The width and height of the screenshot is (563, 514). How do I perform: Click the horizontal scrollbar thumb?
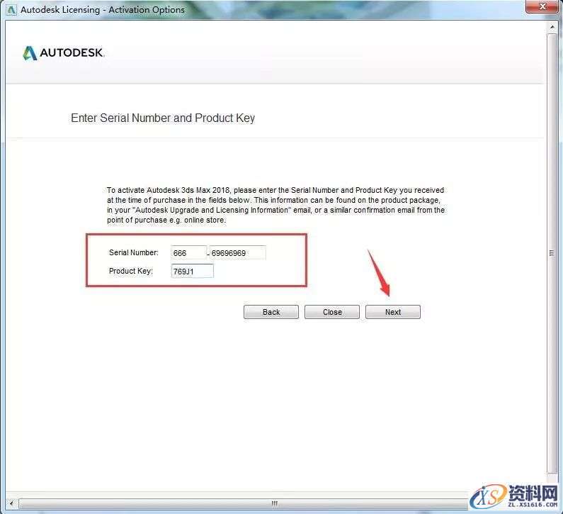[x=275, y=503]
